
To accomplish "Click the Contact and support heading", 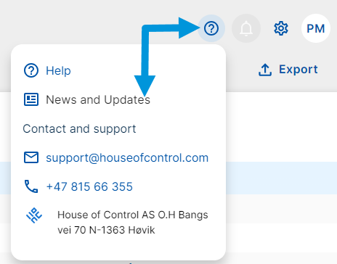I will click(79, 128).
